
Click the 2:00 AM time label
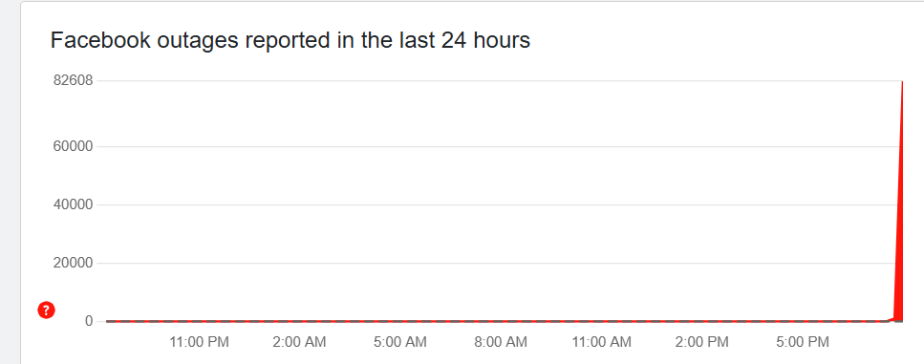[x=299, y=342]
